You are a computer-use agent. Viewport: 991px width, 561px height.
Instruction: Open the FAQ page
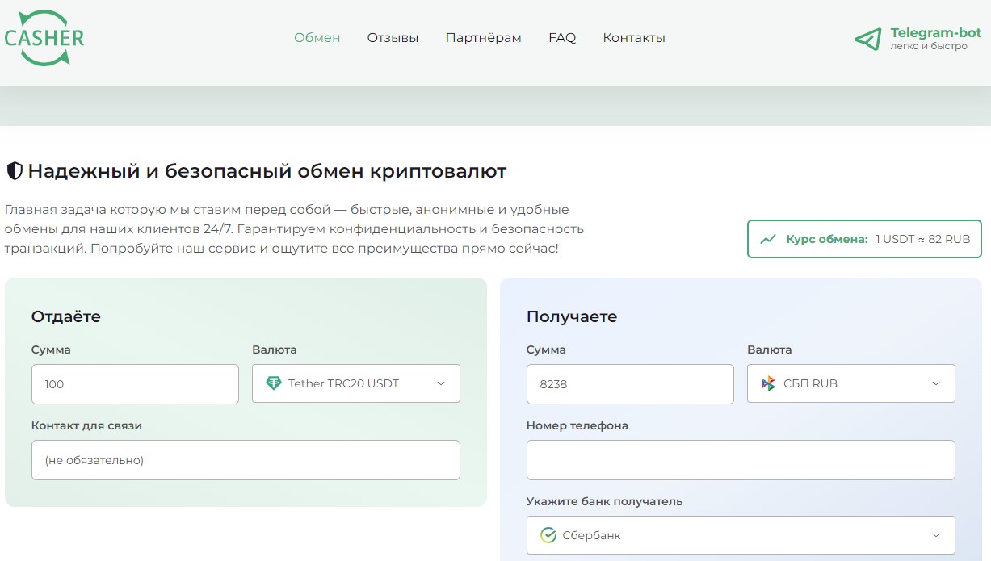point(562,38)
